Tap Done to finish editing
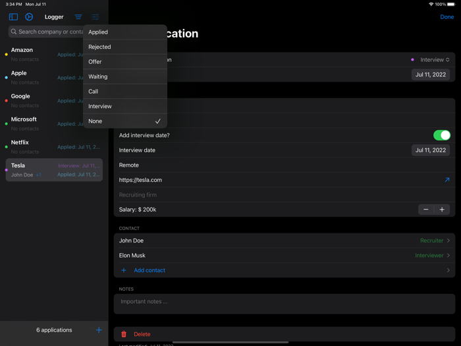The image size is (461, 346). coord(447,16)
